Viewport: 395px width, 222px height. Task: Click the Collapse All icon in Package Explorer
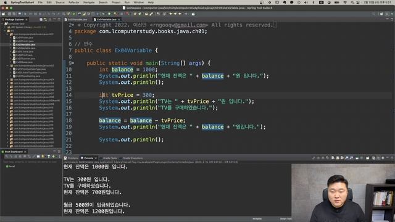[x=41, y=19]
